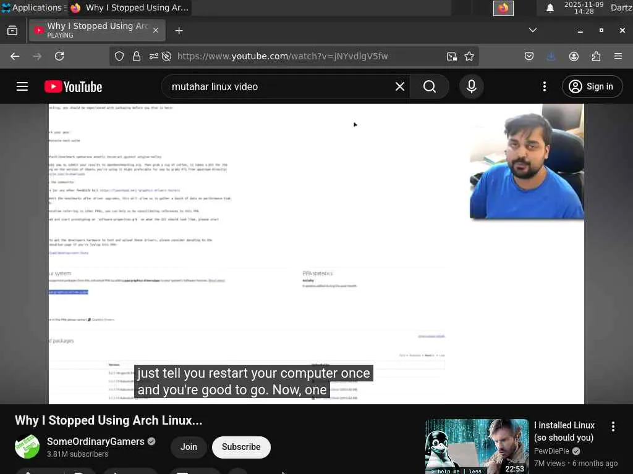Close the playing YouTube tab
Screen dimensions: 633x474
pos(156,30)
